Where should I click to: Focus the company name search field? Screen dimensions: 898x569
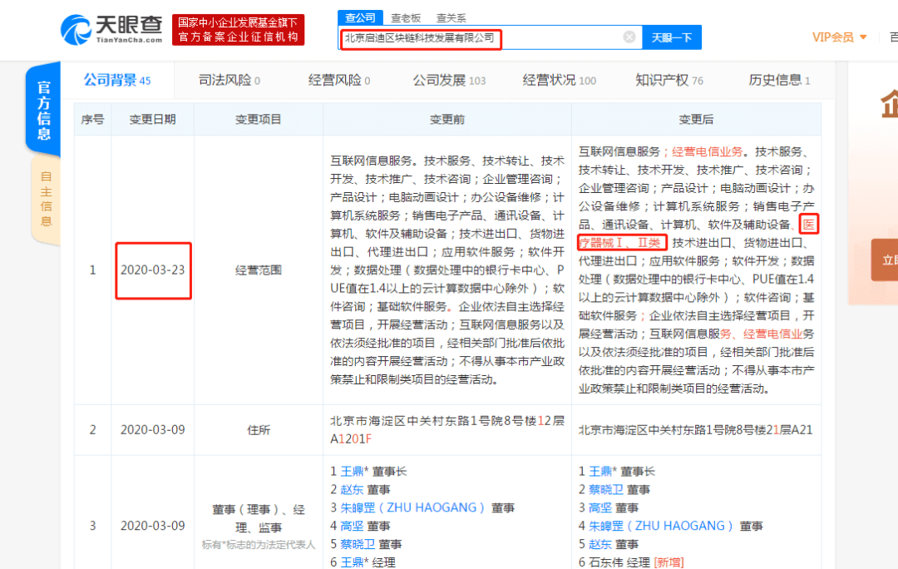click(490, 37)
